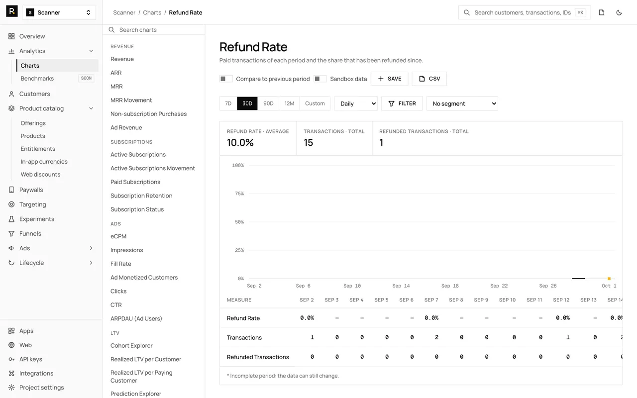The image size is (637, 398).
Task: Click the Experiments flask icon
Action: coord(11,219)
